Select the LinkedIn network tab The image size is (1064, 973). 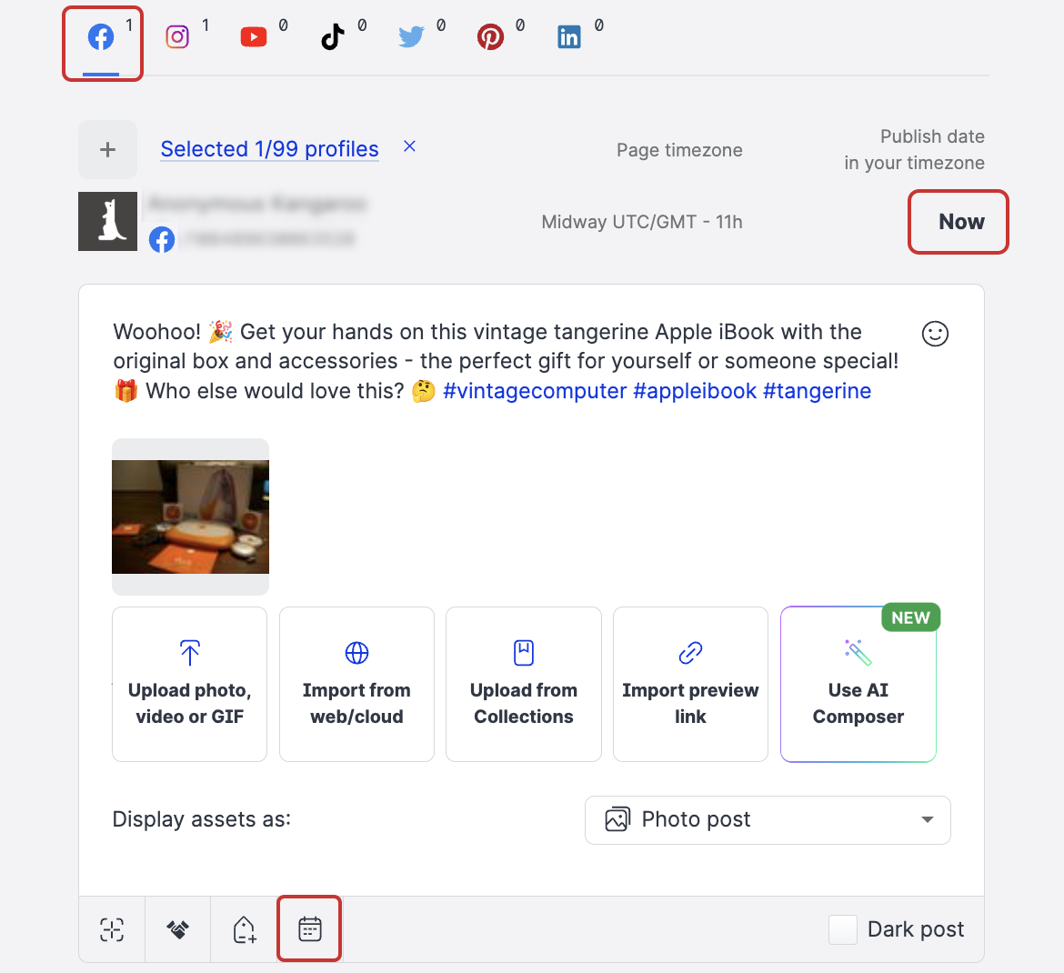tap(569, 37)
